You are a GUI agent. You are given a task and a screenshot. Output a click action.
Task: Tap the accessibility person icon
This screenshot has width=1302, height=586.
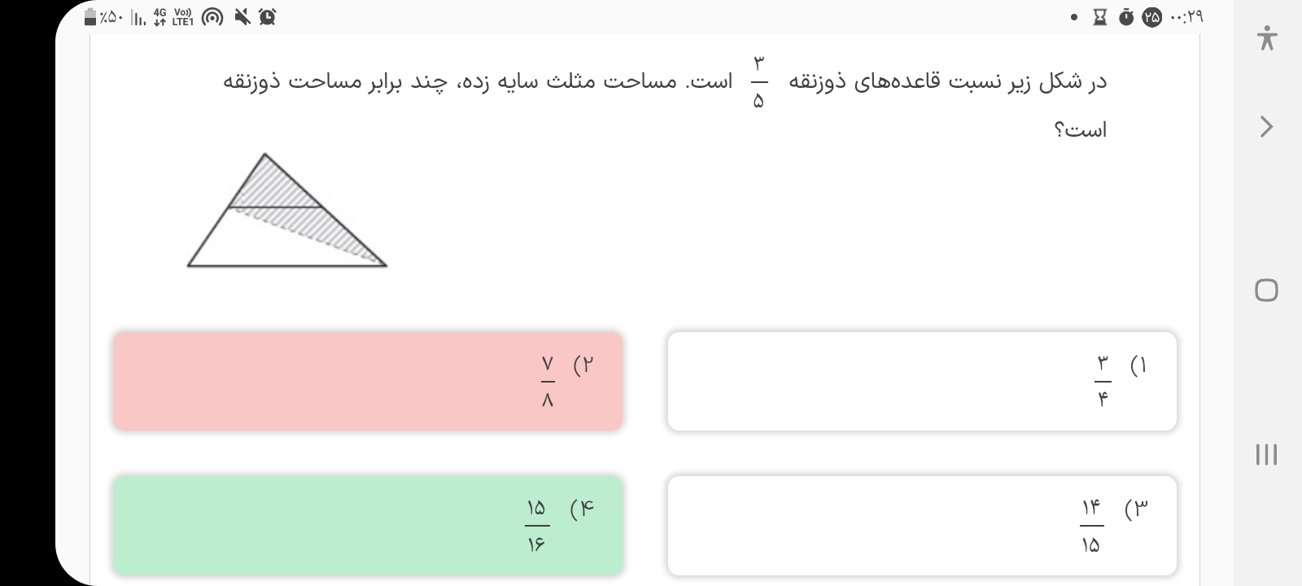(x=1266, y=38)
